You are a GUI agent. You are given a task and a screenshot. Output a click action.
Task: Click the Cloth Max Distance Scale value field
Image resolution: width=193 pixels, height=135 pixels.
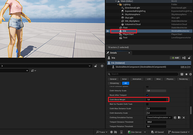pos(156,109)
